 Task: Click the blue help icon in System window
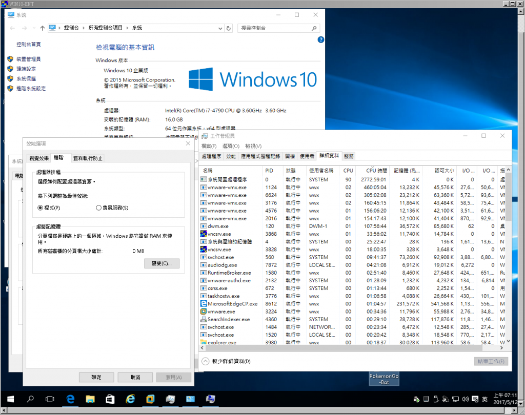tap(320, 40)
